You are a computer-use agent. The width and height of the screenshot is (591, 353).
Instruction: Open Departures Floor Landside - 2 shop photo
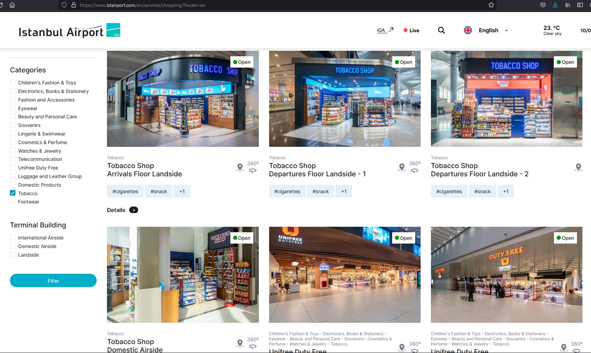click(x=506, y=99)
